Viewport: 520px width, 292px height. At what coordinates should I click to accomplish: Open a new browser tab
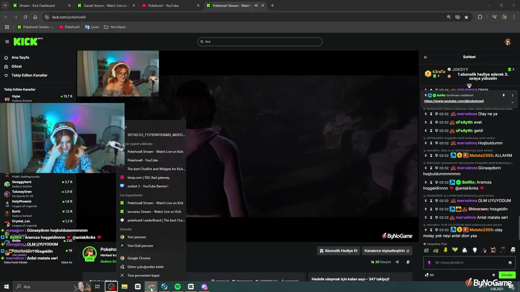coord(272,6)
